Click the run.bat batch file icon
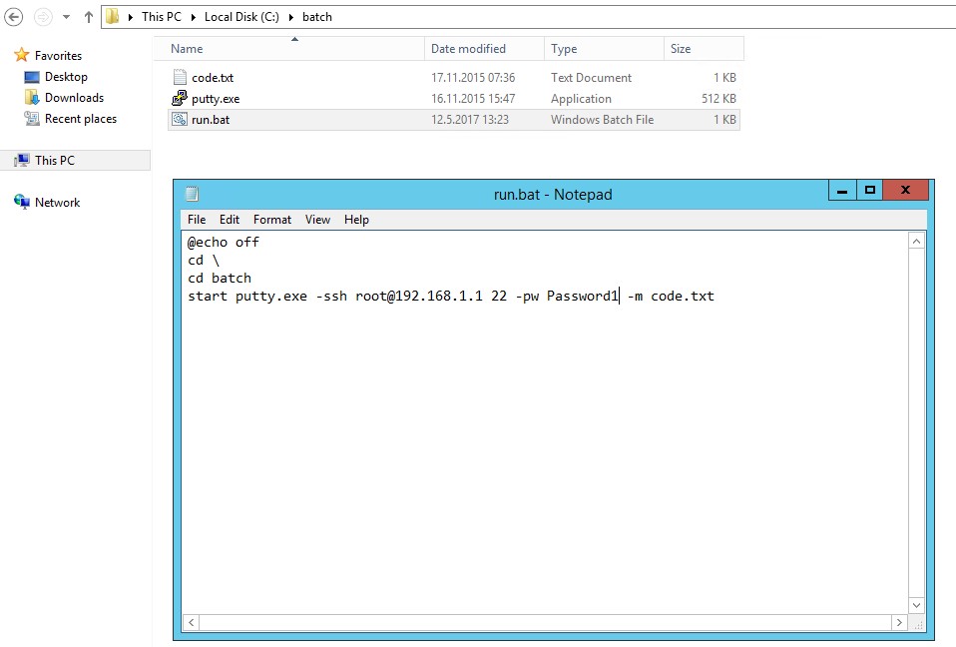Viewport: 956px width, 647px height. click(180, 119)
